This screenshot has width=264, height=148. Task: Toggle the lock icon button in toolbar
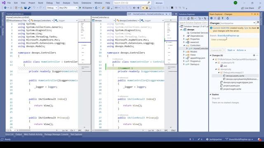pyautogui.click(x=147, y=8)
